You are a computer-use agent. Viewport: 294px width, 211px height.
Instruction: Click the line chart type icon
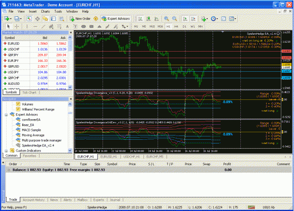click(156, 19)
